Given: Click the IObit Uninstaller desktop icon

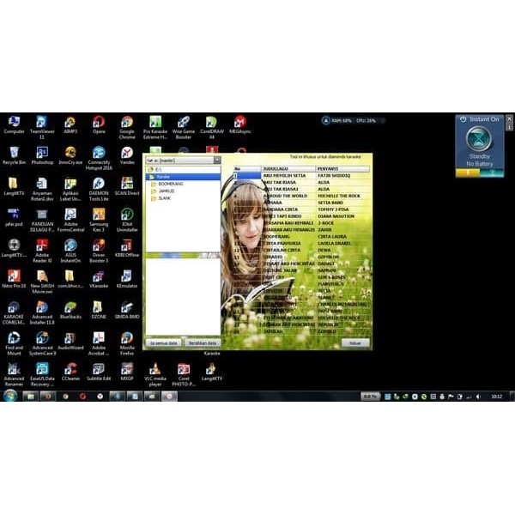Looking at the screenshot, I should 127,220.
